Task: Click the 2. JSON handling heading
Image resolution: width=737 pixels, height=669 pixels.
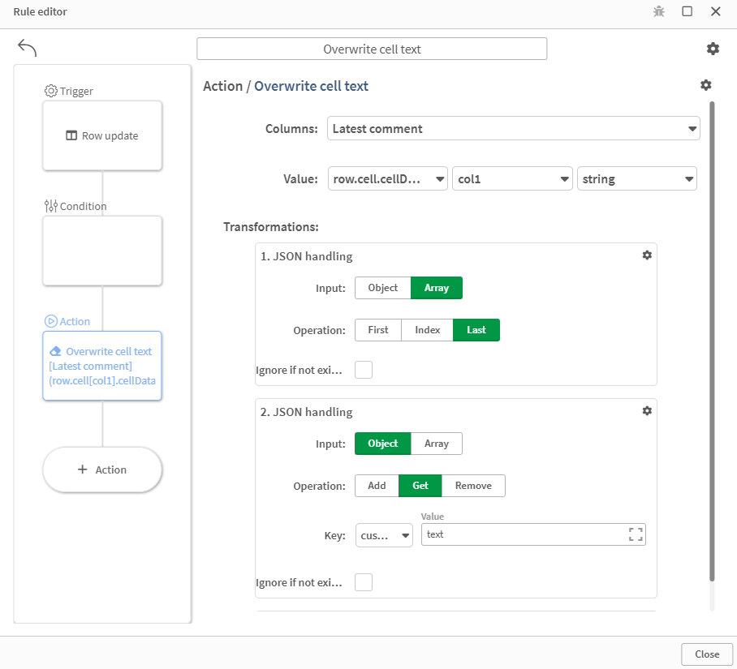Action: (307, 412)
